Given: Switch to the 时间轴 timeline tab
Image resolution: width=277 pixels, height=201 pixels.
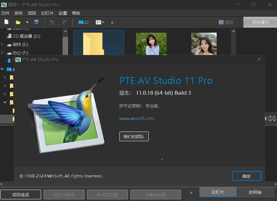Looking at the screenshot, I should click(255, 192).
